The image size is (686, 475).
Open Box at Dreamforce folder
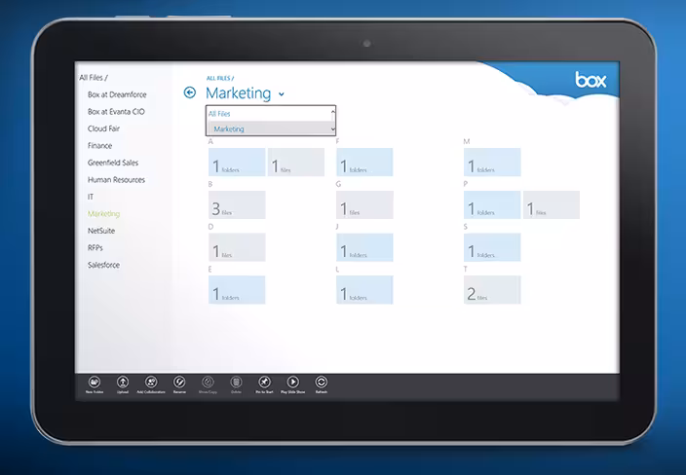117,94
